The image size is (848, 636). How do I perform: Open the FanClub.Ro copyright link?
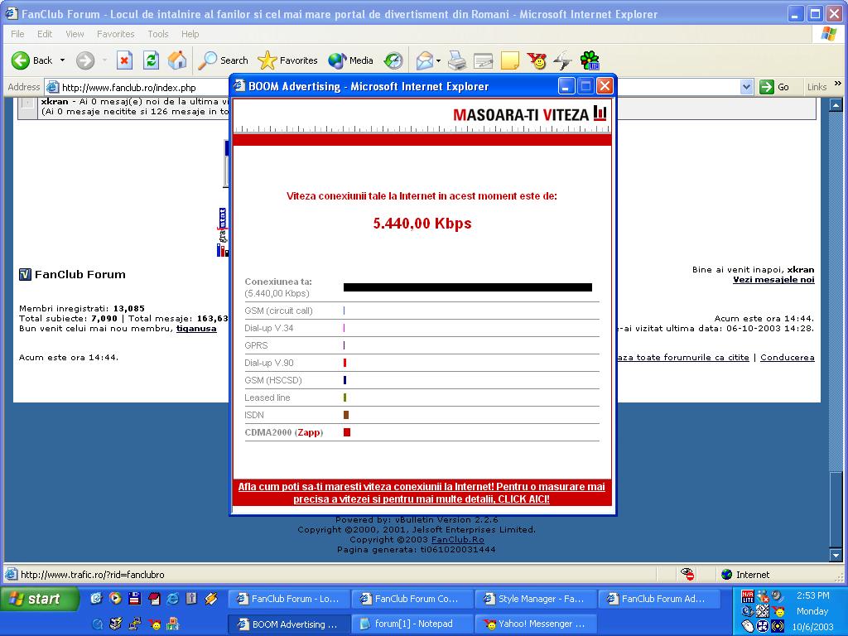457,540
